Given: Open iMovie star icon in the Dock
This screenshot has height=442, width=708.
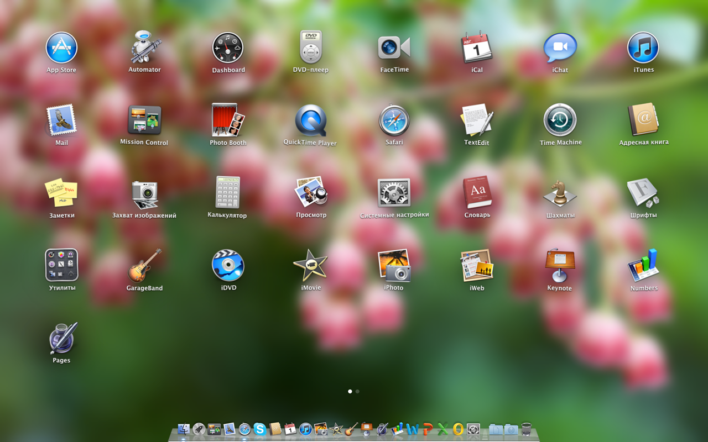Looking at the screenshot, I should point(336,429).
